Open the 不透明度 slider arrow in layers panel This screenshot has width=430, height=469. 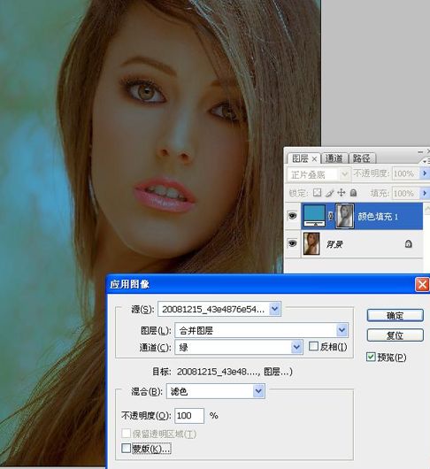(x=425, y=173)
